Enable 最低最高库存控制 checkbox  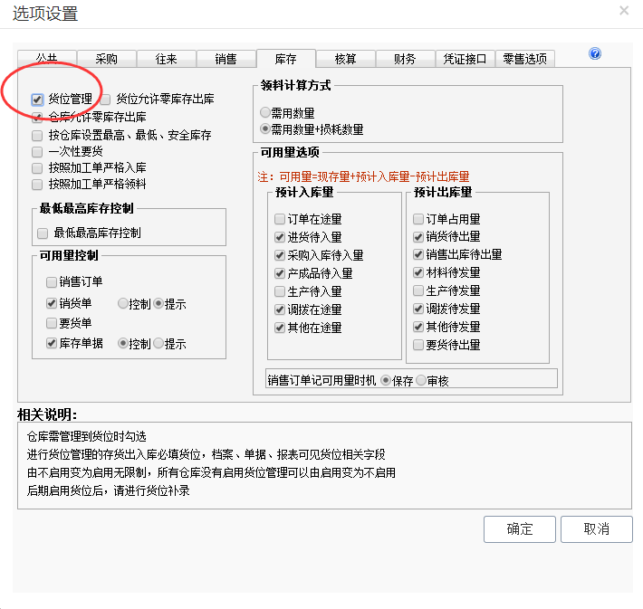[43, 233]
